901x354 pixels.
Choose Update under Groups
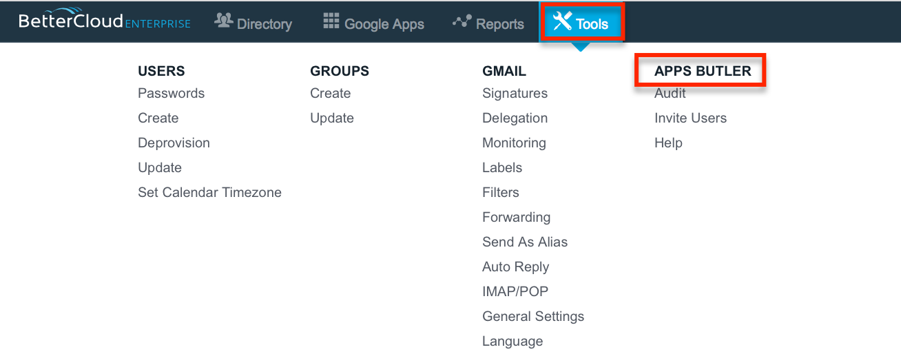click(x=331, y=118)
